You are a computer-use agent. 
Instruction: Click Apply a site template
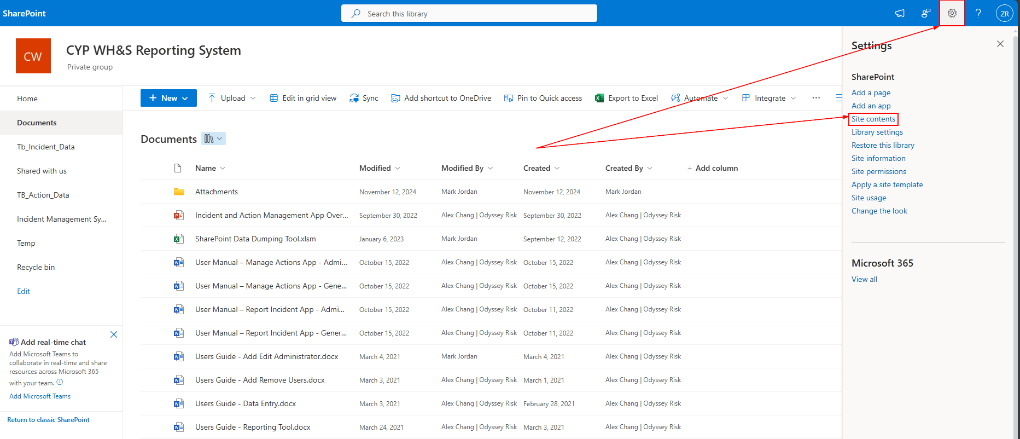point(887,184)
